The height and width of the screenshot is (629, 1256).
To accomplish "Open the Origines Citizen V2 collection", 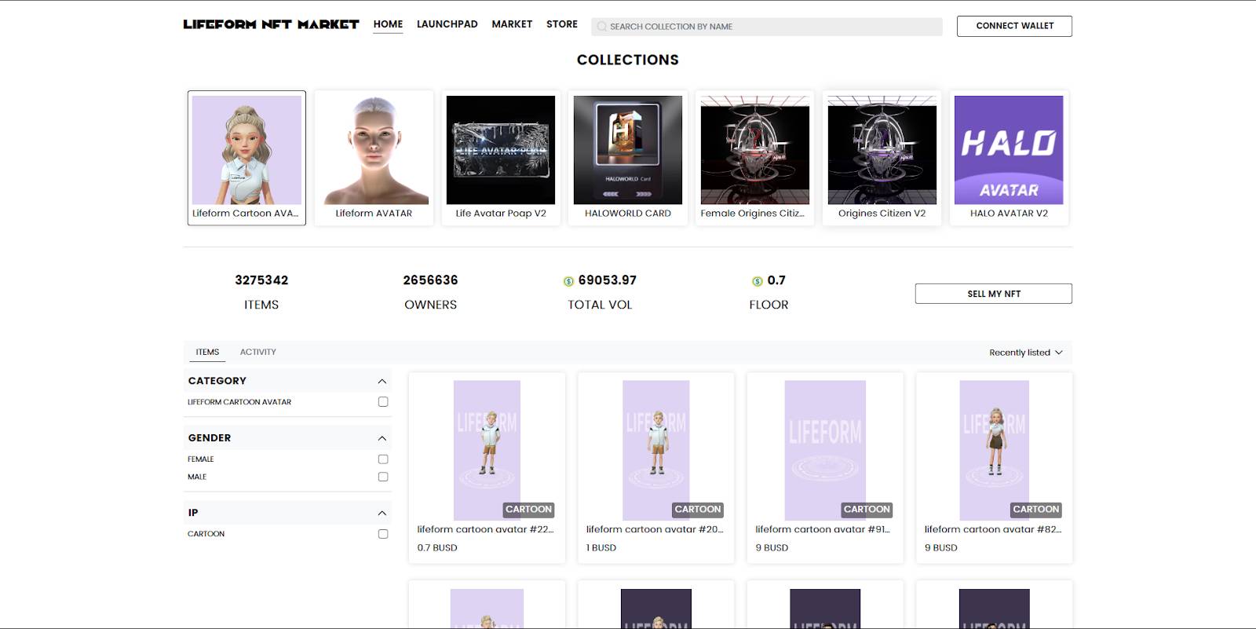I will coord(882,158).
